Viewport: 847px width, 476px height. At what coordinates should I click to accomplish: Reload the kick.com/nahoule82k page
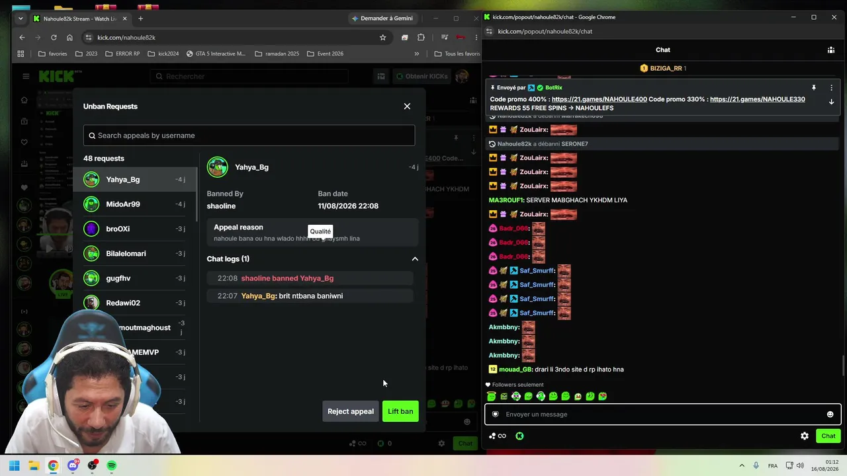(x=54, y=38)
